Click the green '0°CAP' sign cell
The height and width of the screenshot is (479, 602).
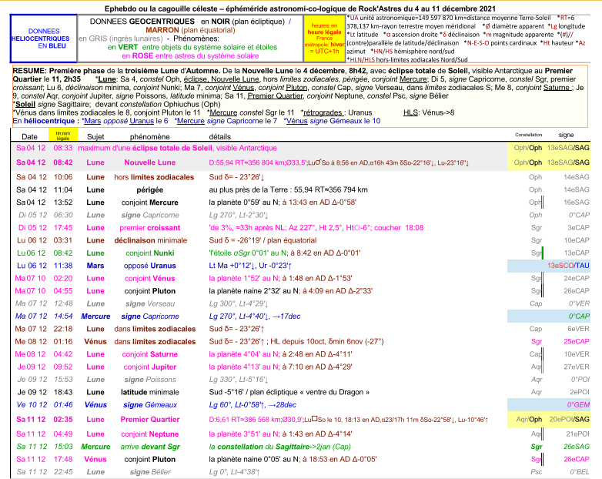click(x=579, y=317)
